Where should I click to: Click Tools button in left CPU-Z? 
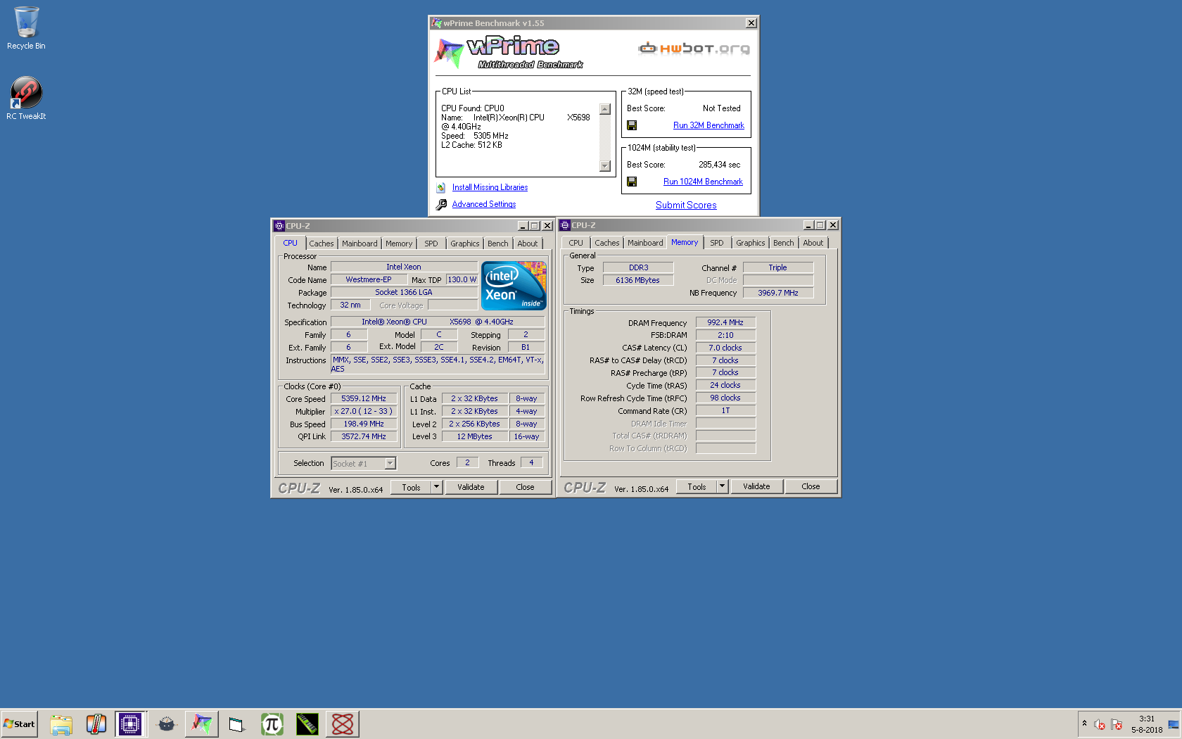[411, 487]
